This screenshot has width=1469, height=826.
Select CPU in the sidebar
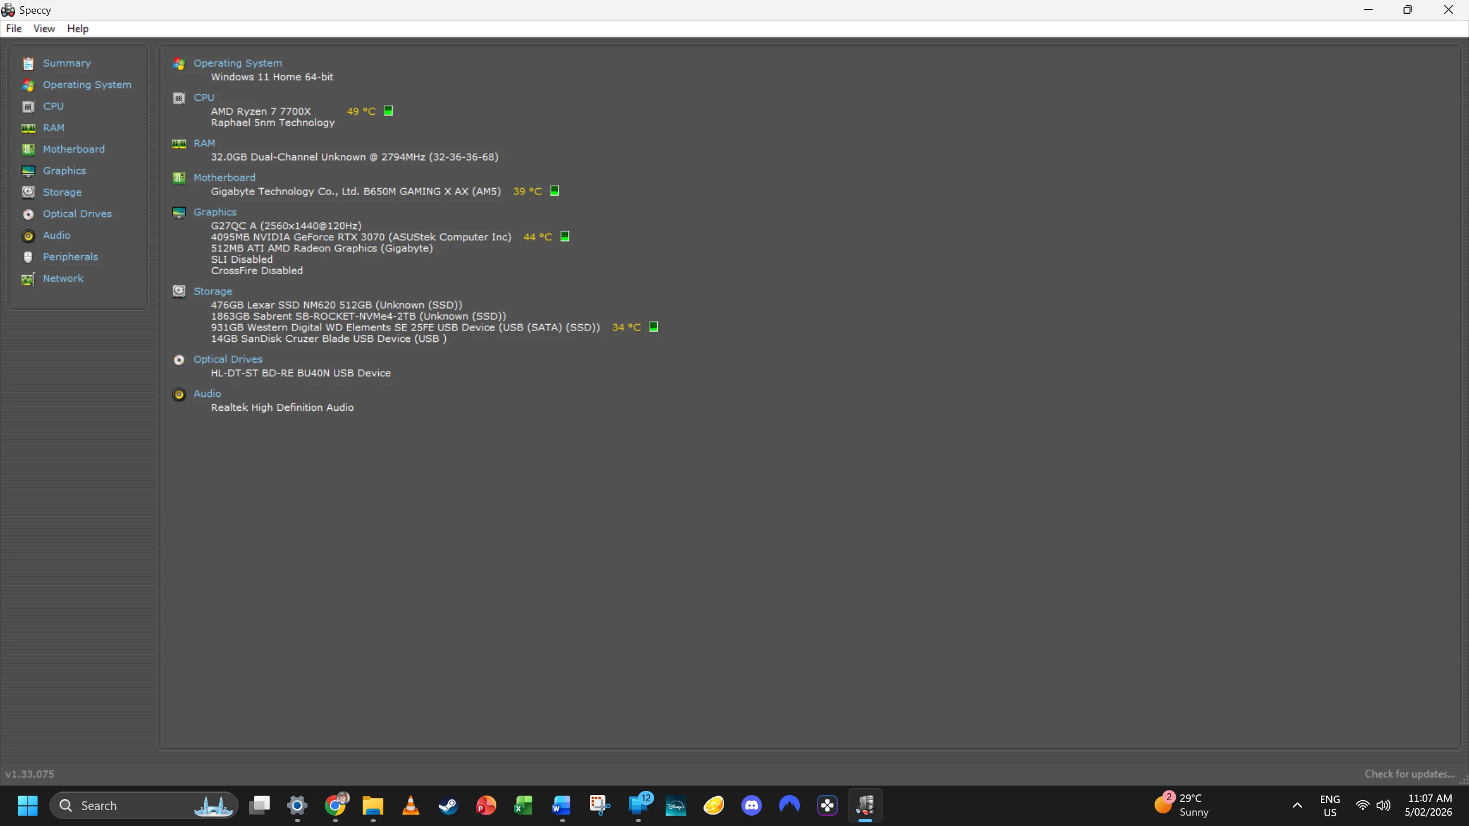[53, 106]
